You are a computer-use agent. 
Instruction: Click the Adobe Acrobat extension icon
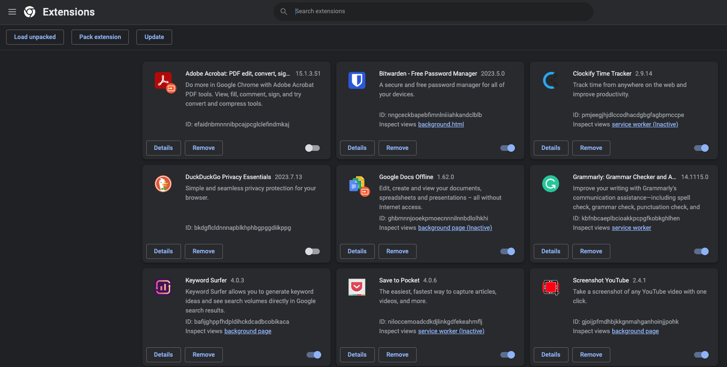pyautogui.click(x=165, y=82)
